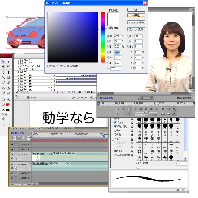Viewport: 198px width, 198px height.
Task: Switch to the second timeline sequence tab
Action: click(57, 128)
